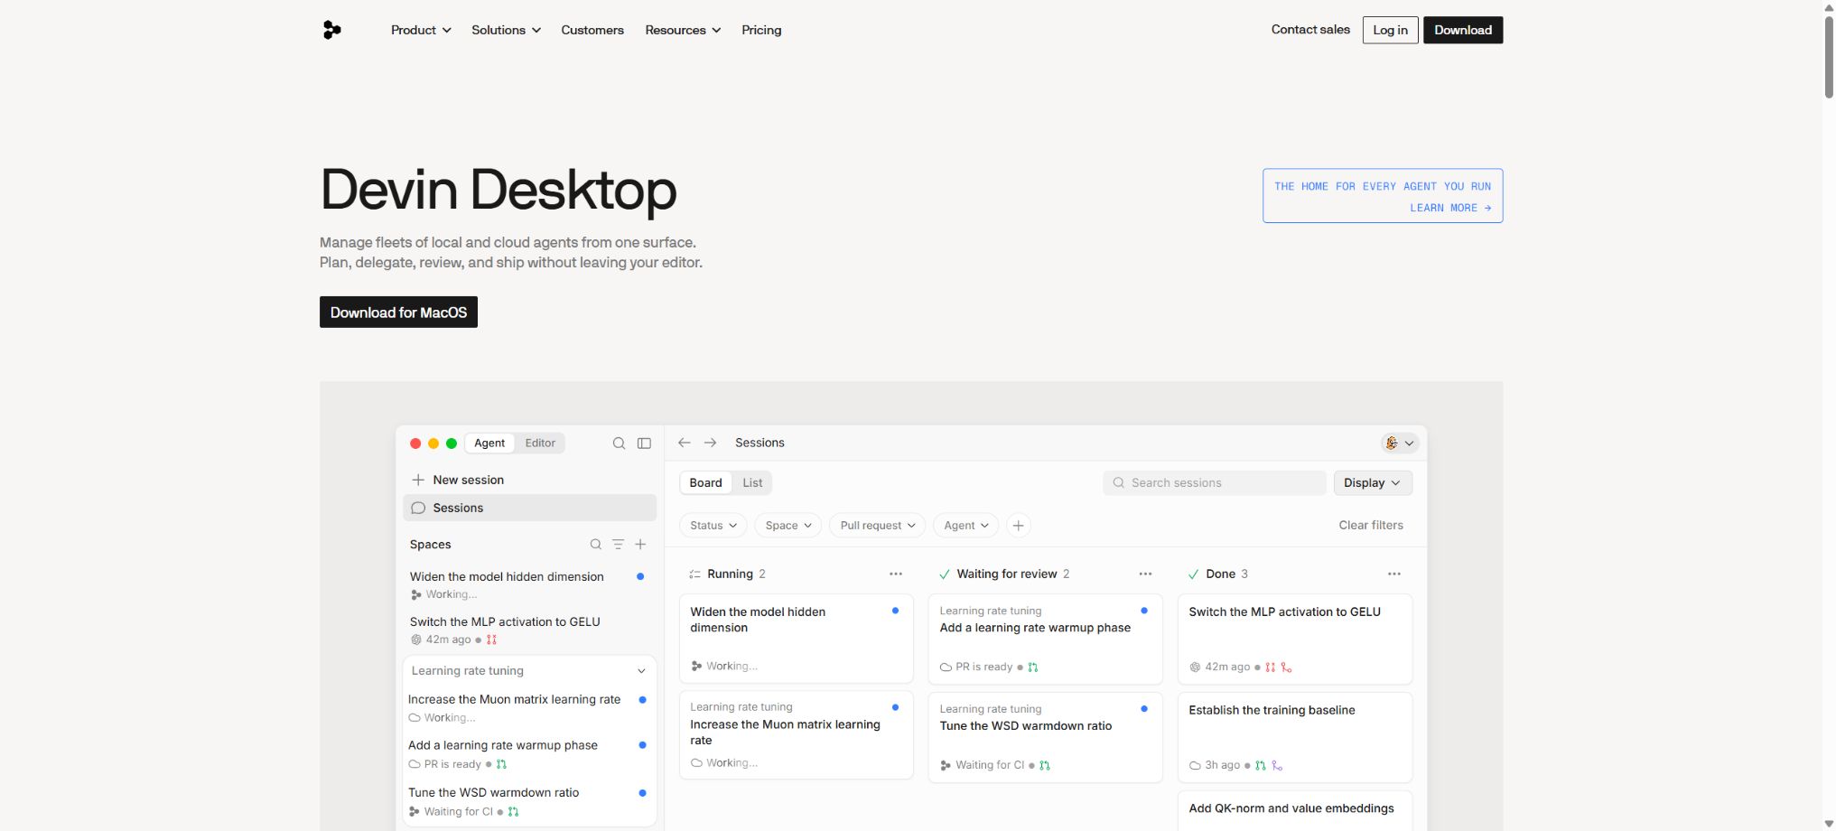Open the Pull request filter dropdown

[x=877, y=526]
